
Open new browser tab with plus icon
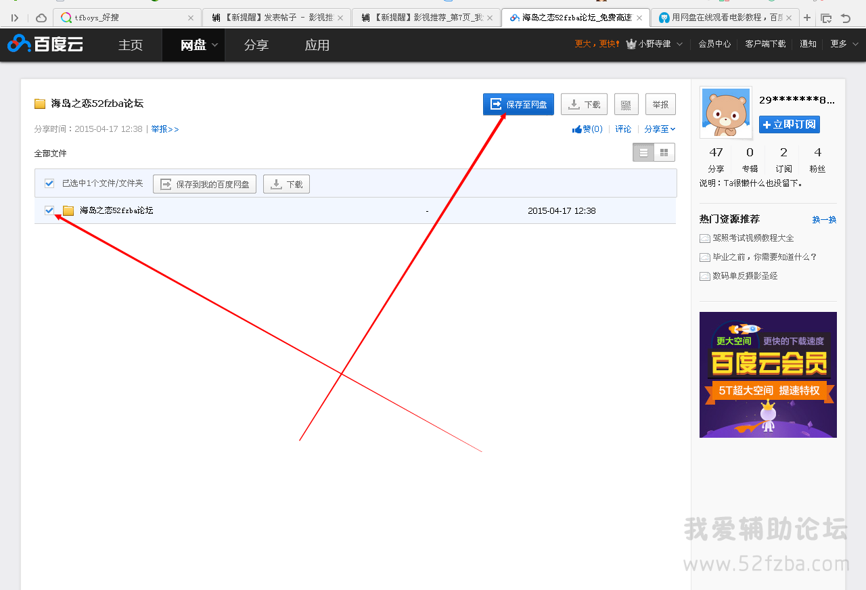point(806,18)
